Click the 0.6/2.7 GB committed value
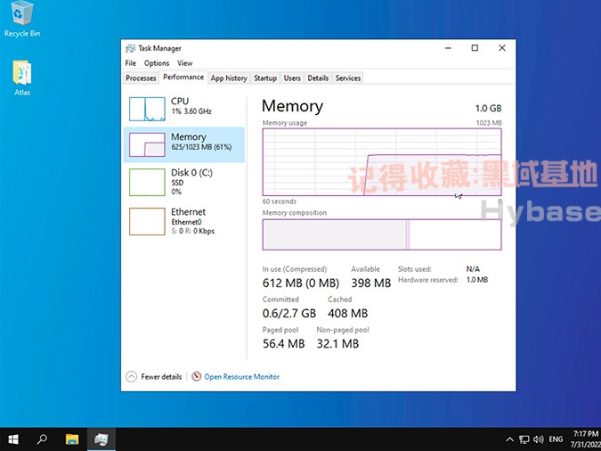 (289, 313)
